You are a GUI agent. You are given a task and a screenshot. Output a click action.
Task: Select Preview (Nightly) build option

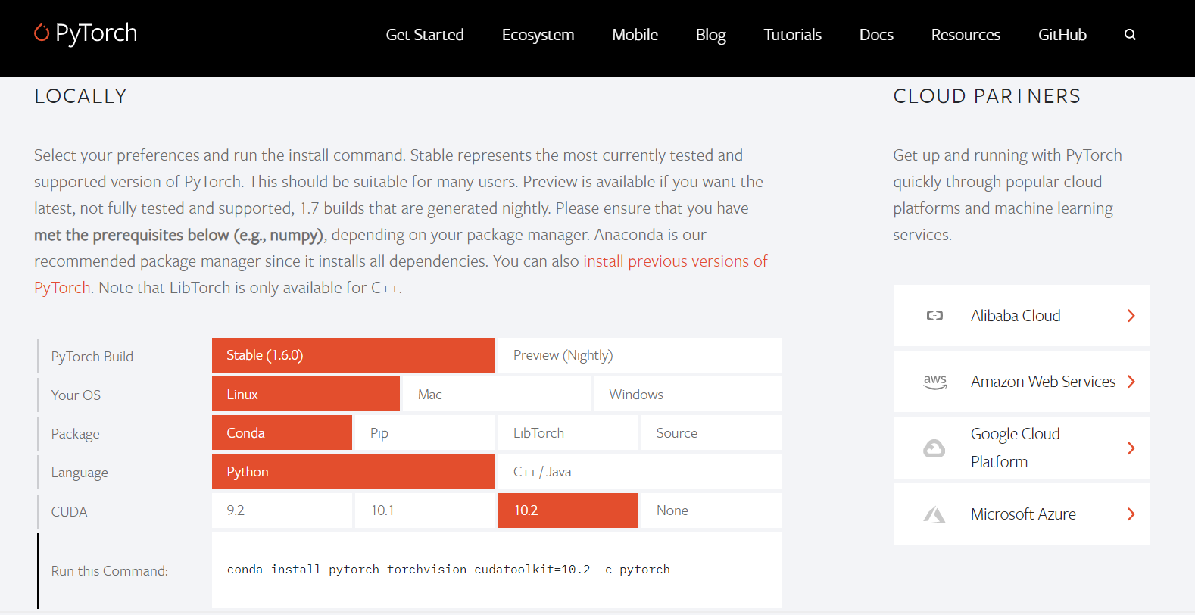point(639,355)
